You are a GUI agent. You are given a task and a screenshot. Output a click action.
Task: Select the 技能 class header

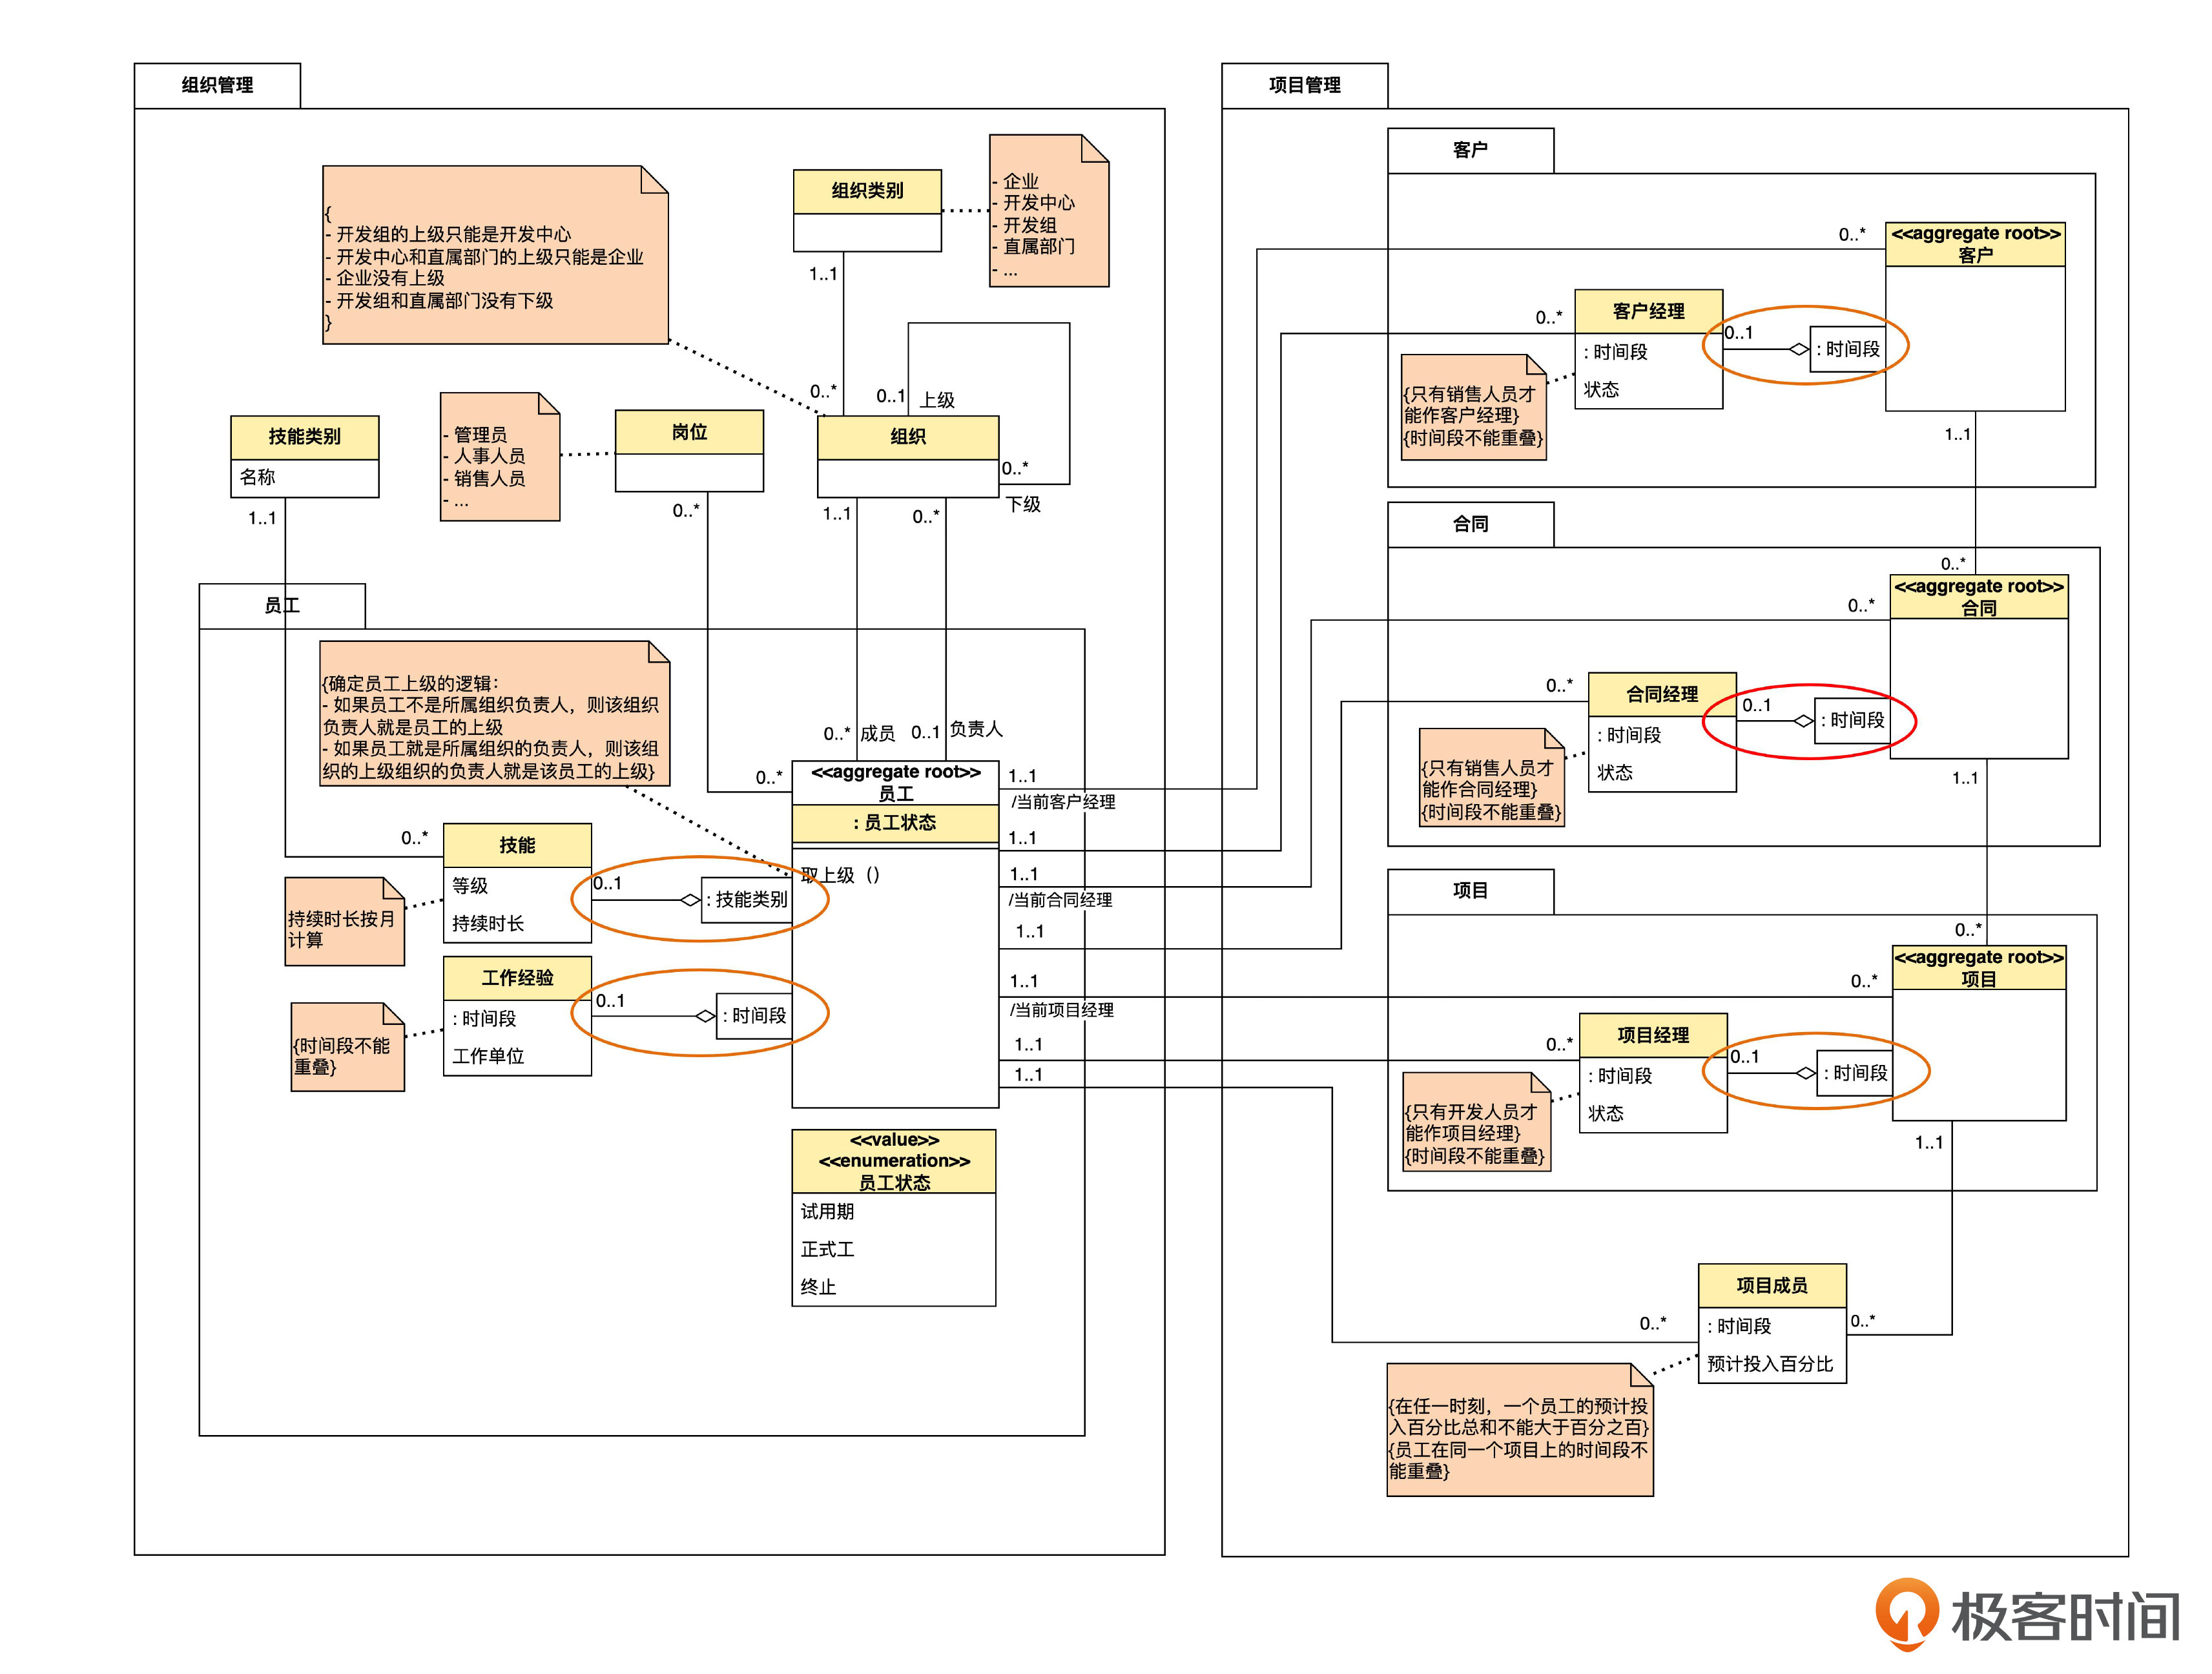(x=517, y=845)
